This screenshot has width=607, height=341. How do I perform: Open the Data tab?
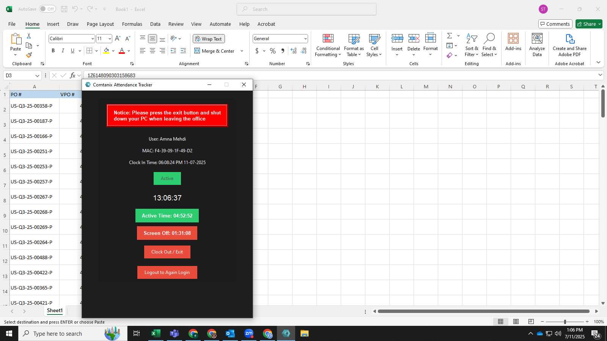pyautogui.click(x=155, y=24)
